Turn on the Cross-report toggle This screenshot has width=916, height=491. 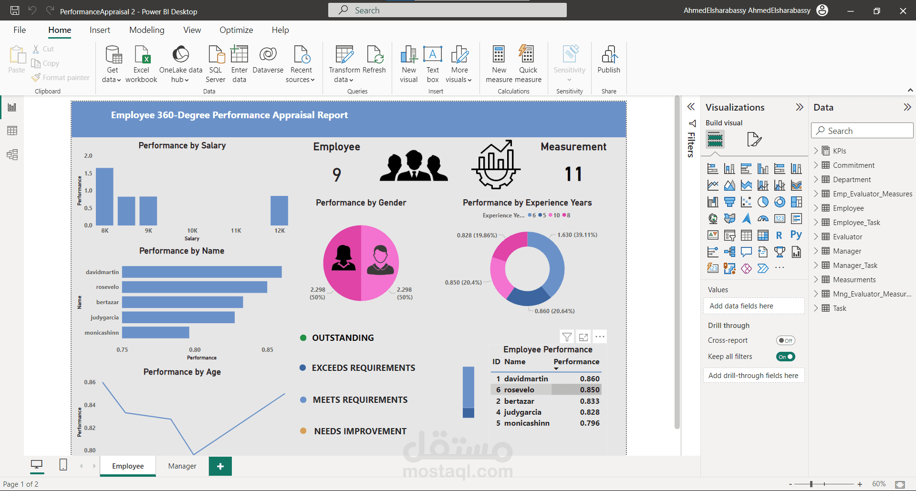click(x=785, y=340)
